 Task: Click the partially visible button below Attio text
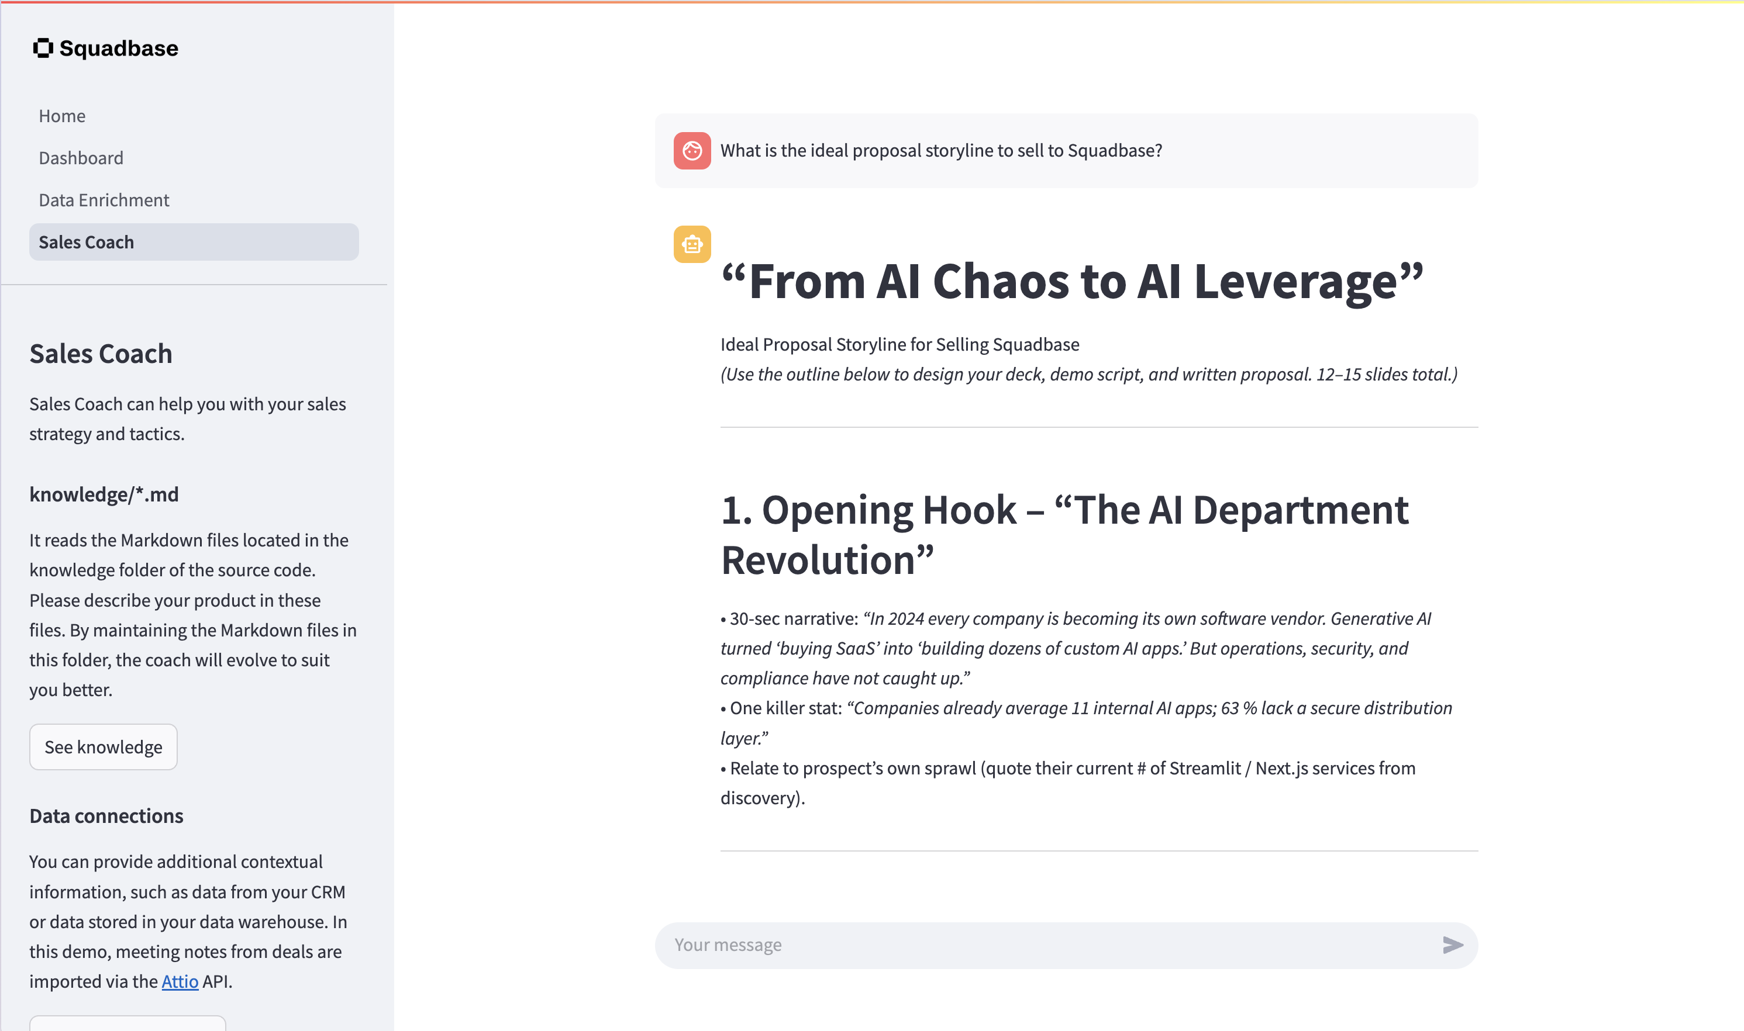coord(127,1023)
